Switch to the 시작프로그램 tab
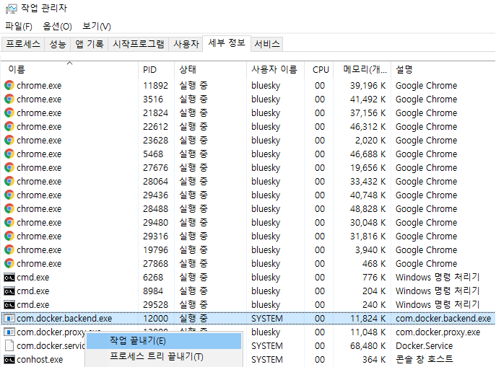The width and height of the screenshot is (496, 367). [139, 44]
